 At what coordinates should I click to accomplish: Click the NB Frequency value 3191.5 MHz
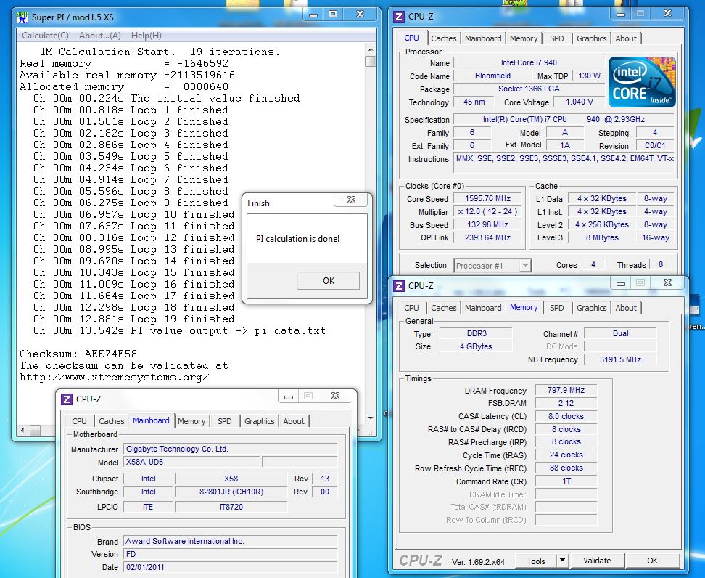tap(620, 359)
